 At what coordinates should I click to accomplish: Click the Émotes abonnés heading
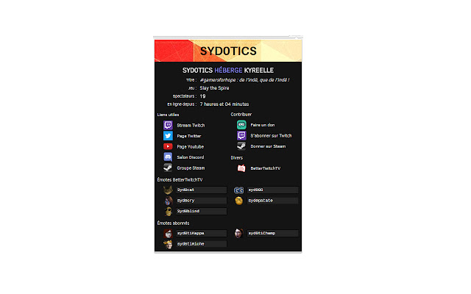click(174, 223)
